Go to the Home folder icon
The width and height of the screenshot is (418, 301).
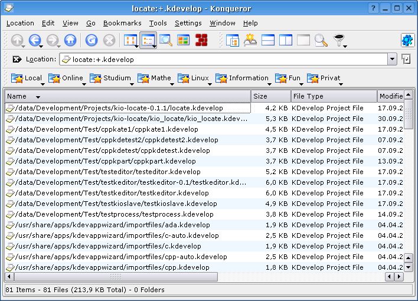point(70,40)
